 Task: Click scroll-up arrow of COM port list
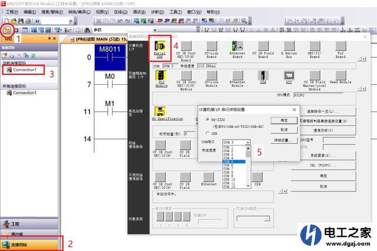coord(248,148)
